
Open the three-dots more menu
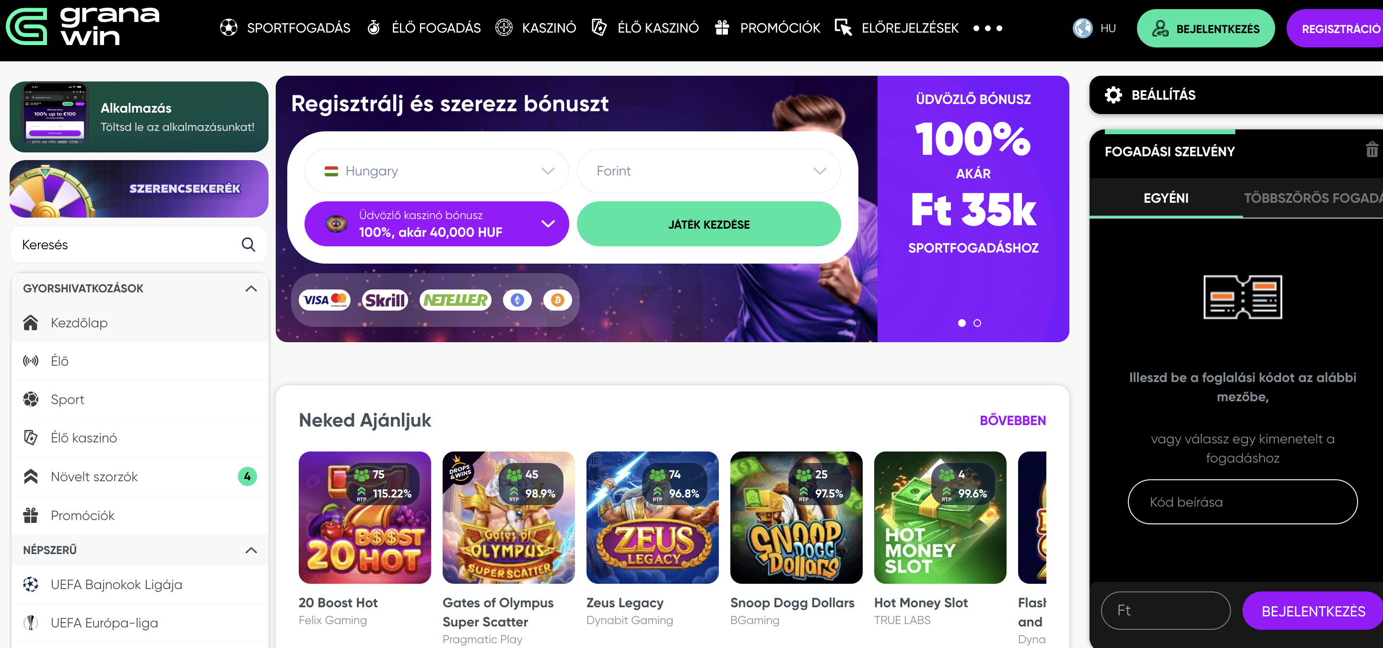987,28
